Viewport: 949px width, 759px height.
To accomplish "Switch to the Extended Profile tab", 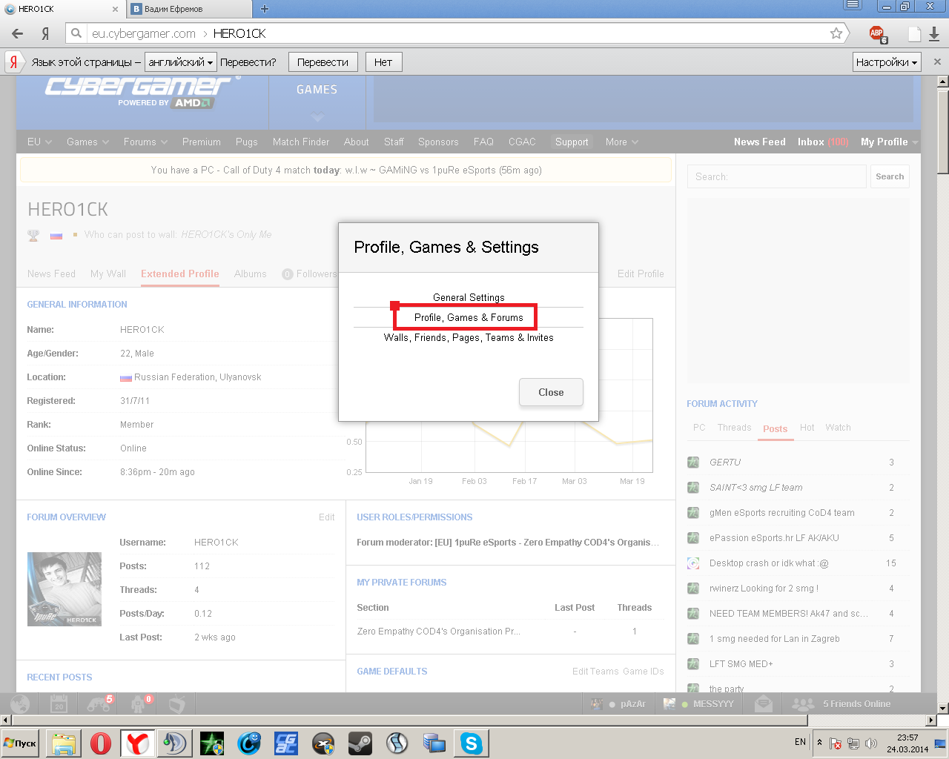I will (180, 274).
